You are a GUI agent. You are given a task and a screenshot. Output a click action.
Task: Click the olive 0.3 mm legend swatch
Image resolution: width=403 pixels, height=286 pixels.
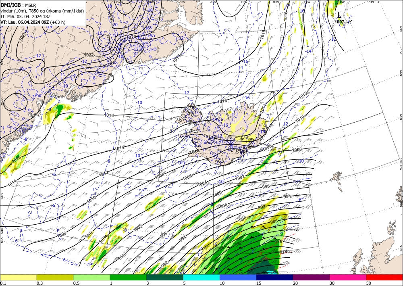coord(55,277)
